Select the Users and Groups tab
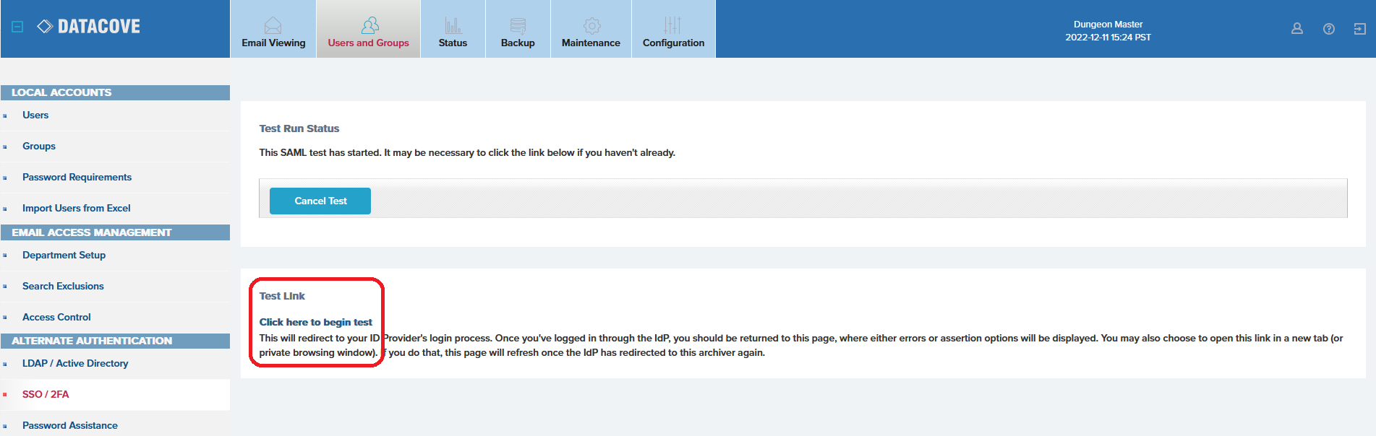 (x=368, y=30)
